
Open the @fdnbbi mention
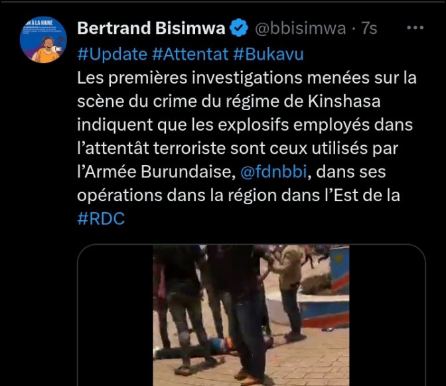(273, 172)
